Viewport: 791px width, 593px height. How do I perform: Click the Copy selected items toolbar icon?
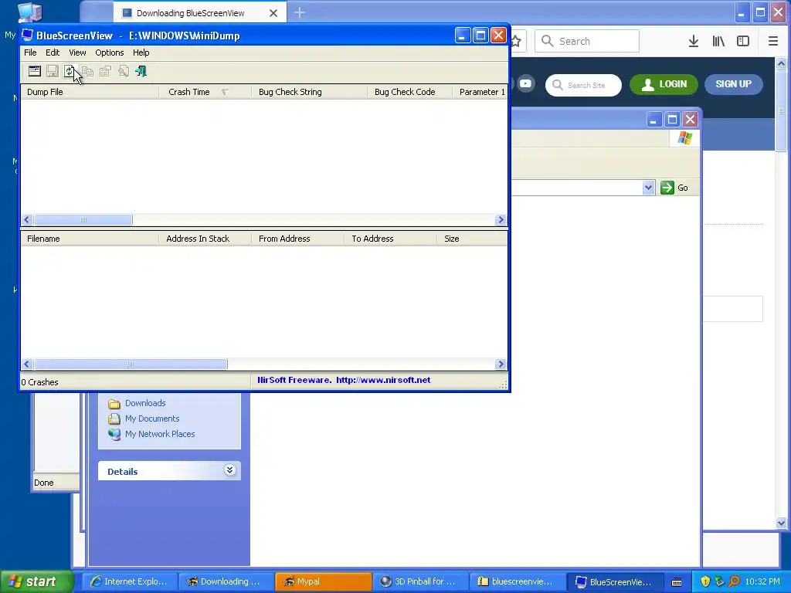coord(87,72)
